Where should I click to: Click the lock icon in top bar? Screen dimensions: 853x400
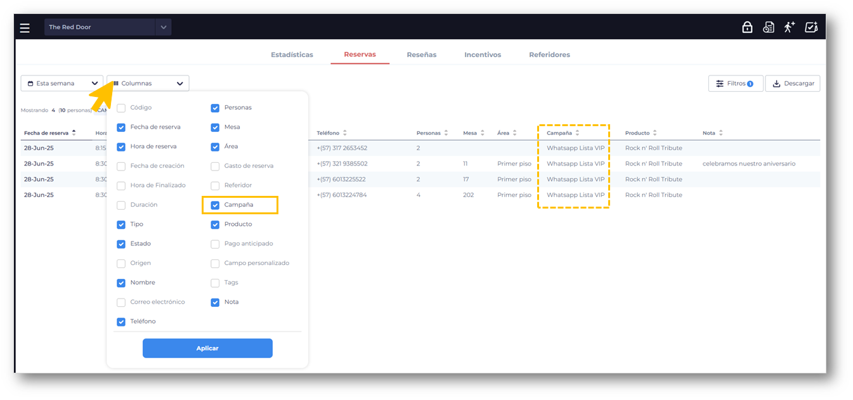[747, 27]
